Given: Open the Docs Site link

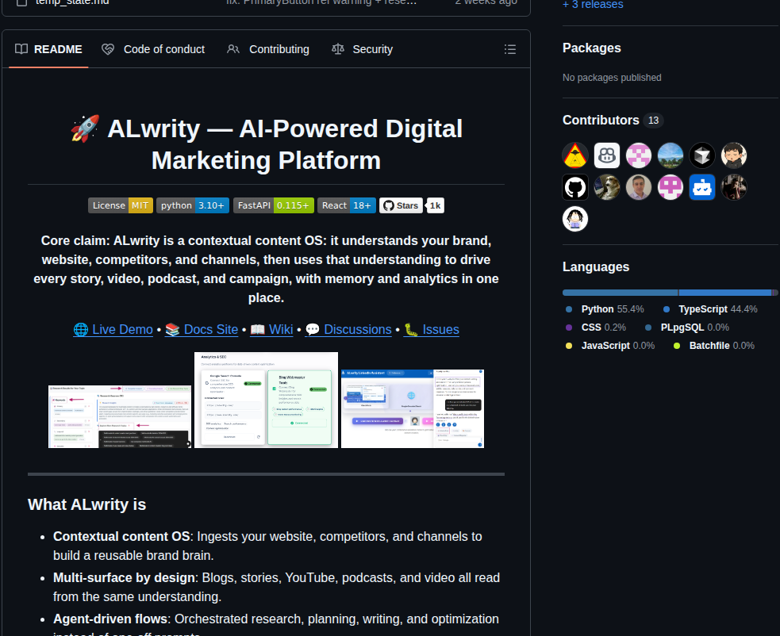Looking at the screenshot, I should point(202,329).
